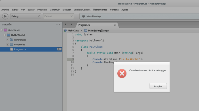This screenshot has width=199, height=111.
Task: Click the 'namespace HelloWorld' code line
Action: pyautogui.click(x=90, y=41)
